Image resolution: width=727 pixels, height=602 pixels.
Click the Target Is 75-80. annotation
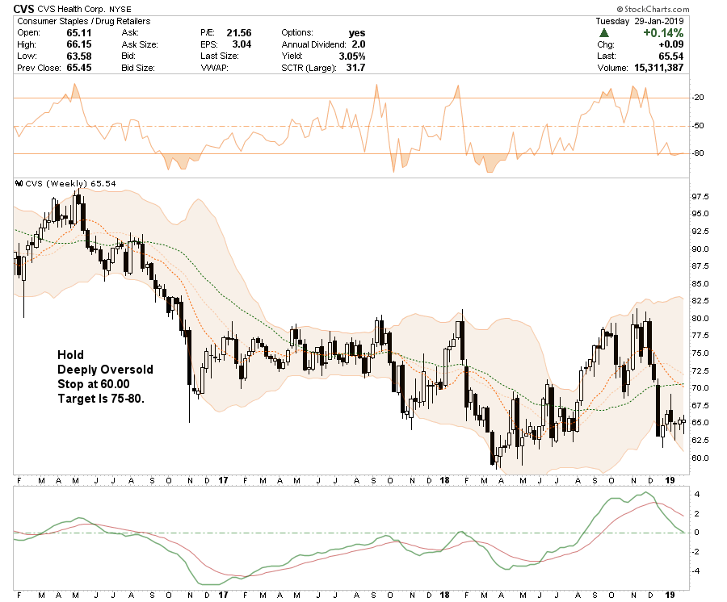(x=101, y=399)
